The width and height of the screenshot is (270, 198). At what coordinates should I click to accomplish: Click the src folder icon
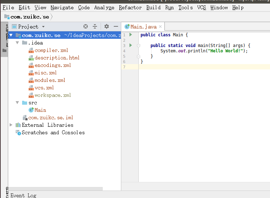click(25, 103)
